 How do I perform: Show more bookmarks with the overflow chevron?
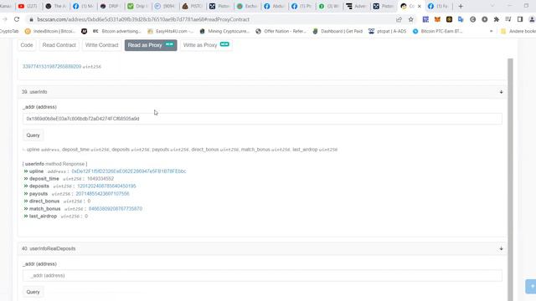492,31
